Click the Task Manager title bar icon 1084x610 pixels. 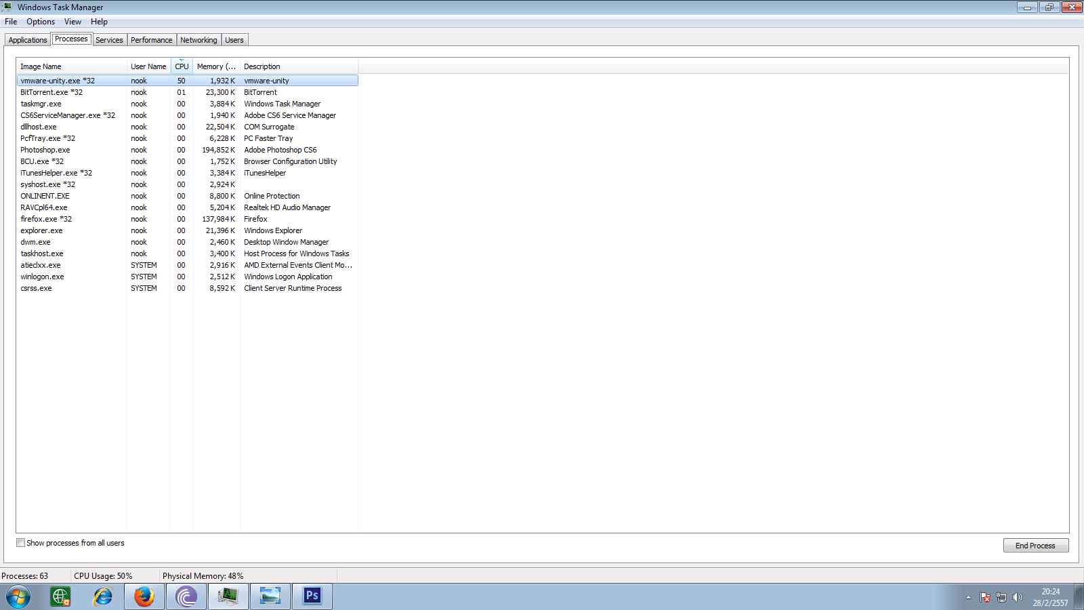(7, 7)
